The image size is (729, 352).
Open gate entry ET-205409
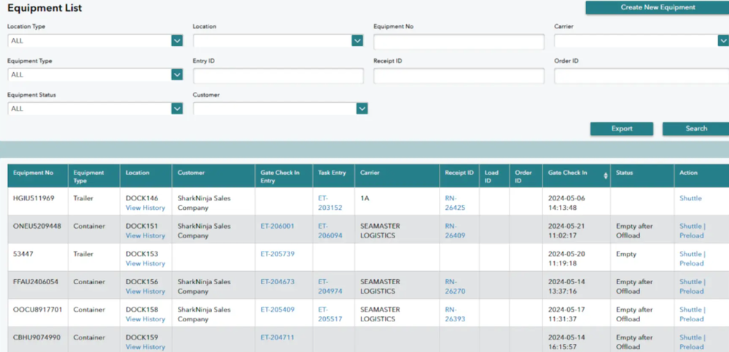[278, 310]
